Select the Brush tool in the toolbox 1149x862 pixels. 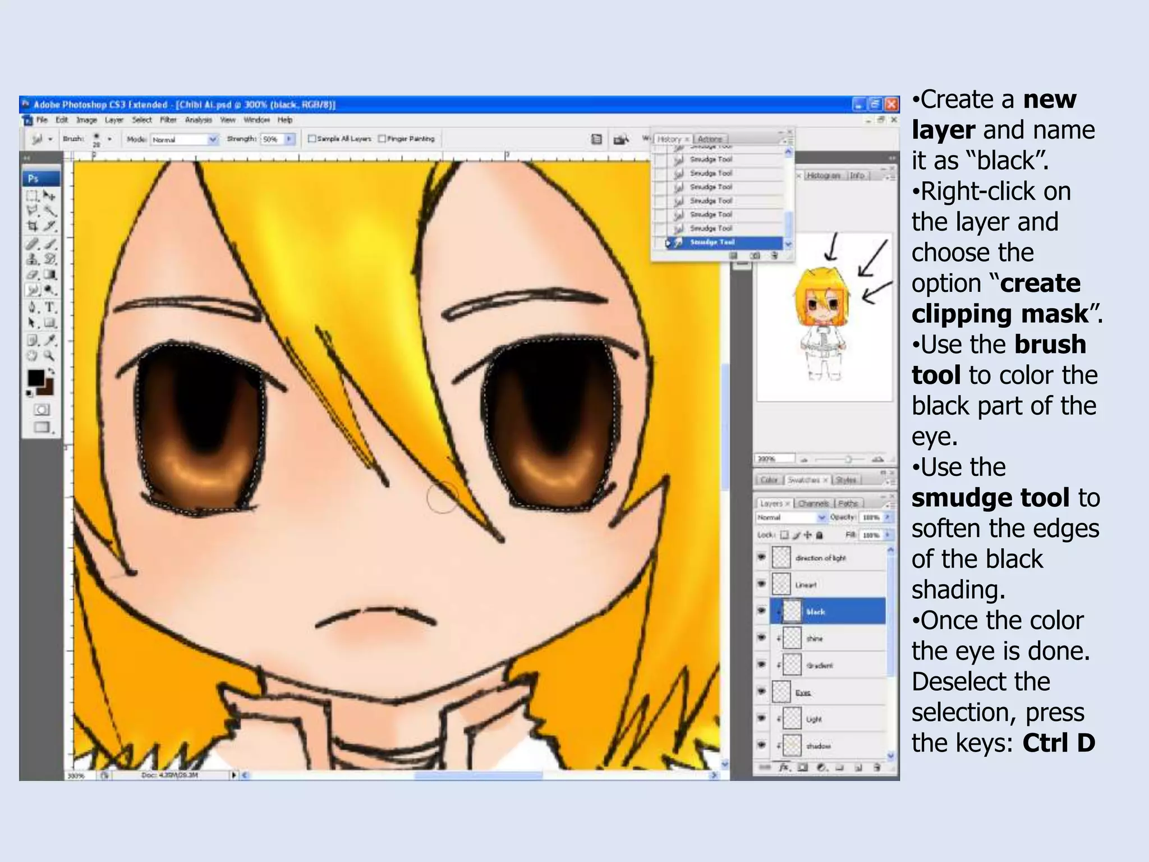pyautogui.click(x=50, y=244)
